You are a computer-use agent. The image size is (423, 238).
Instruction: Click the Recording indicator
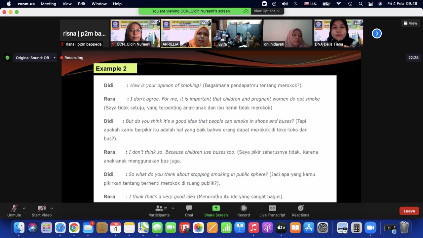click(x=72, y=58)
